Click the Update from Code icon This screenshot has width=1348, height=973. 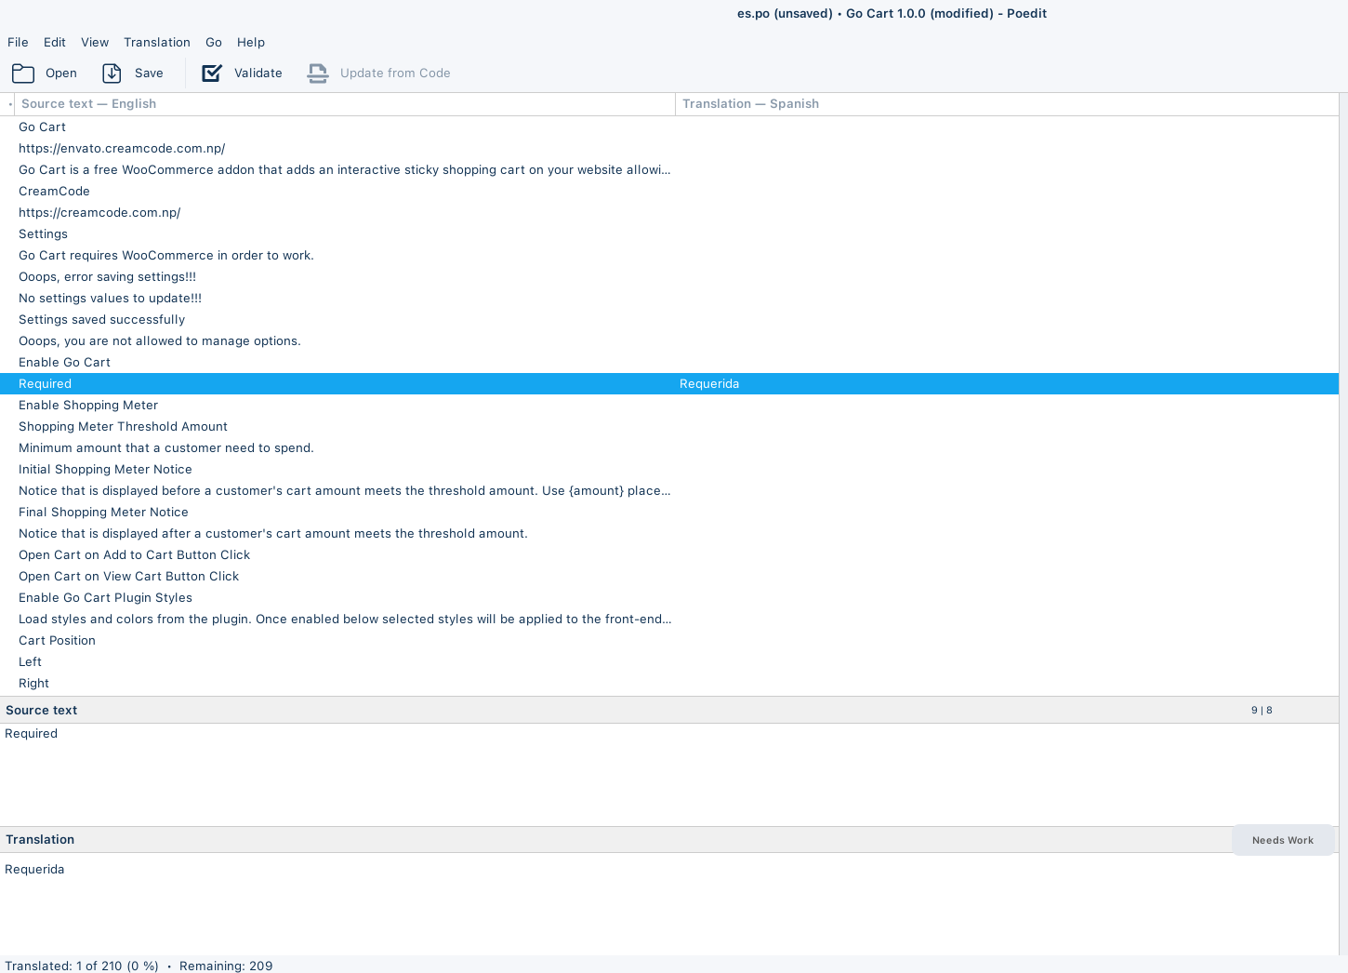(318, 73)
